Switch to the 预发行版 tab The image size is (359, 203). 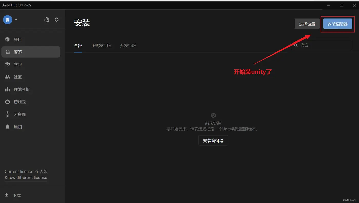[x=128, y=46]
